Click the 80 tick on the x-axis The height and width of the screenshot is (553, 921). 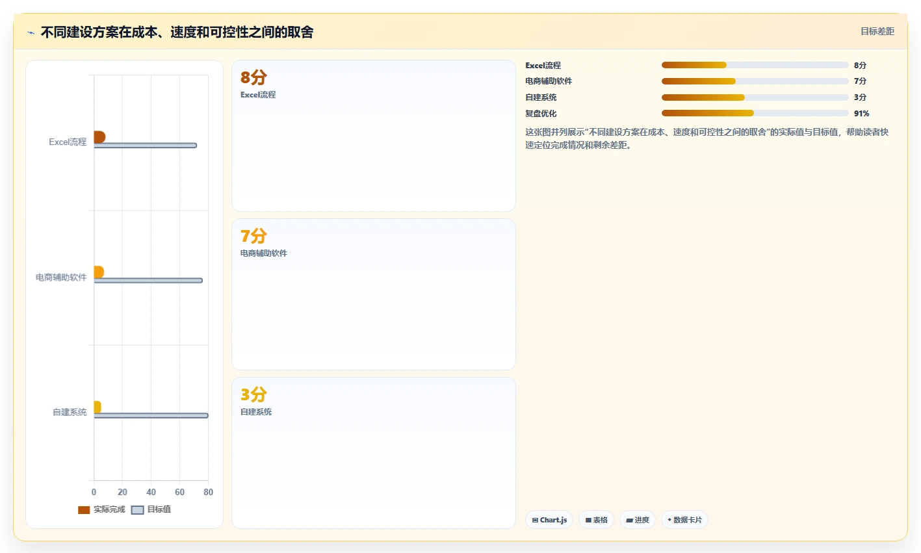208,492
